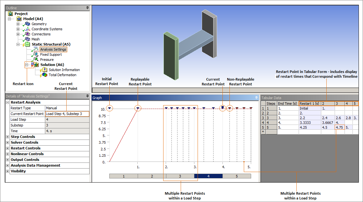Click the Restart 1 [s] column header
The image size is (363, 202).
click(x=309, y=104)
